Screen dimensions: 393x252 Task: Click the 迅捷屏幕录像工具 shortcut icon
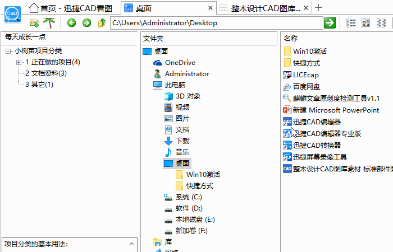[287, 157]
